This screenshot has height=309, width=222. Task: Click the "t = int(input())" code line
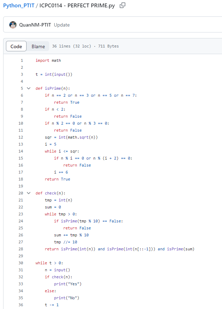tap(54, 74)
